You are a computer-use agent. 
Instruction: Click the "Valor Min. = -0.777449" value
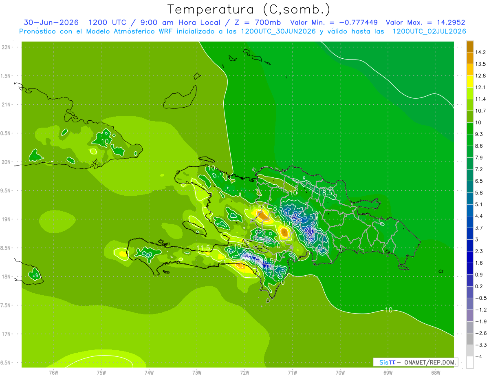click(x=334, y=22)
